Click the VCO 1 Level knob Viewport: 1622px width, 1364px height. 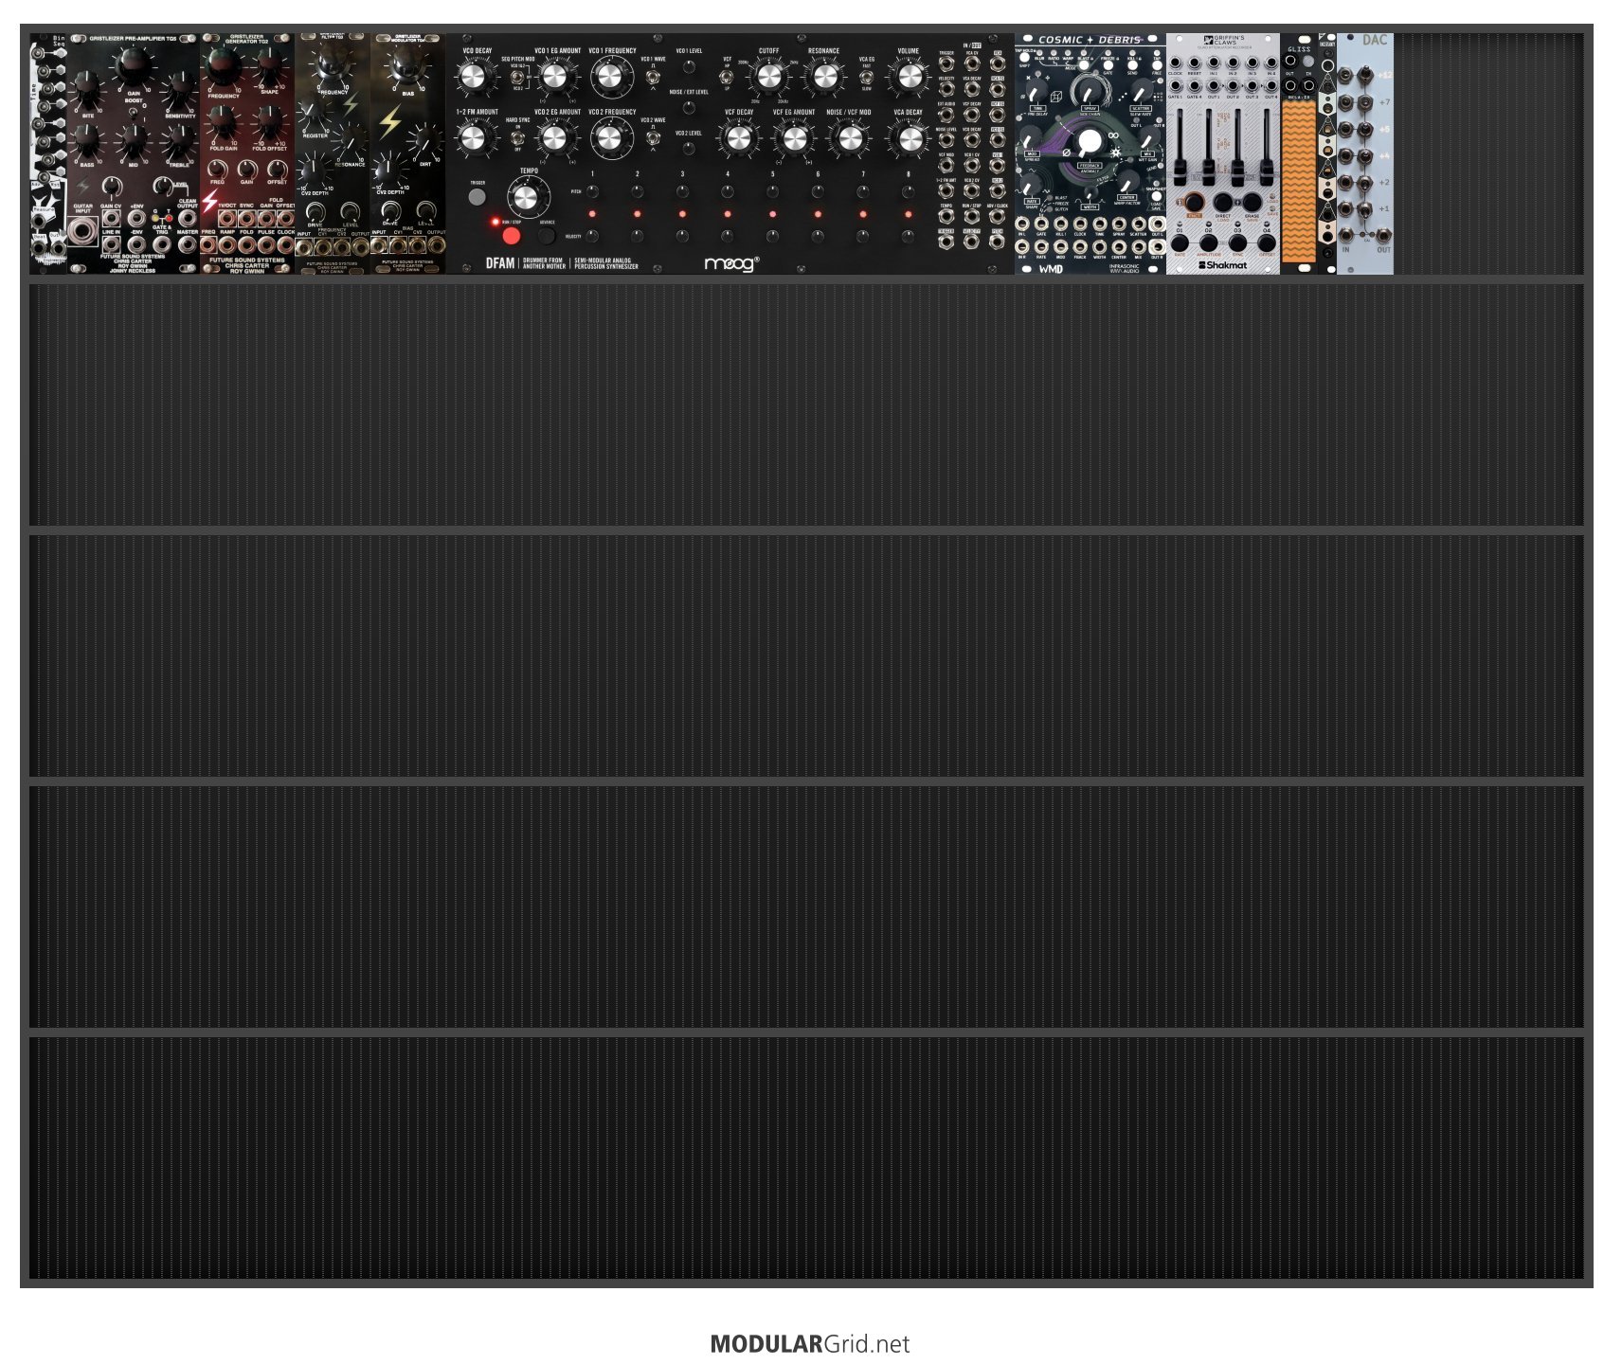689,66
